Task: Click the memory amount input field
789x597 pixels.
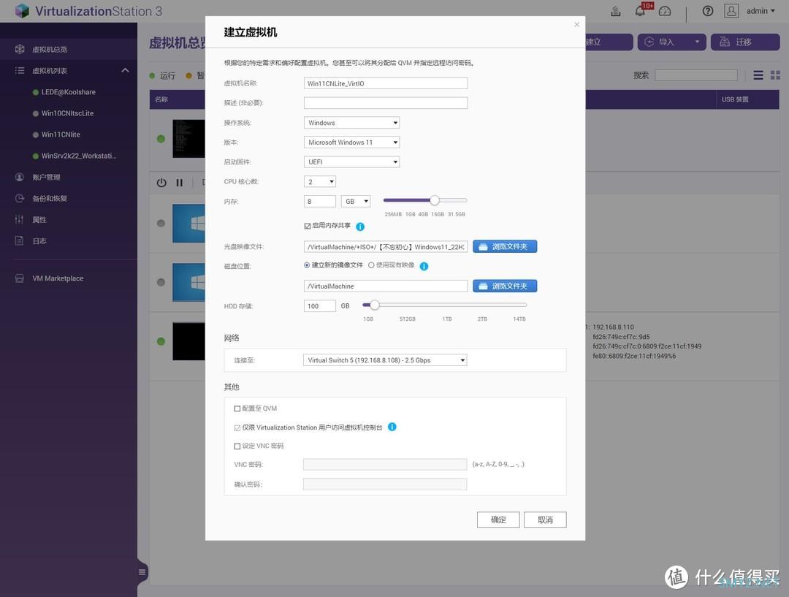Action: [x=320, y=202]
